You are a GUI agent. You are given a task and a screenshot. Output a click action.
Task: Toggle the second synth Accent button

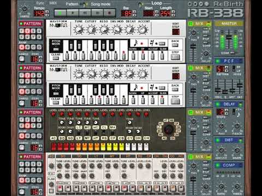[x=152, y=101]
